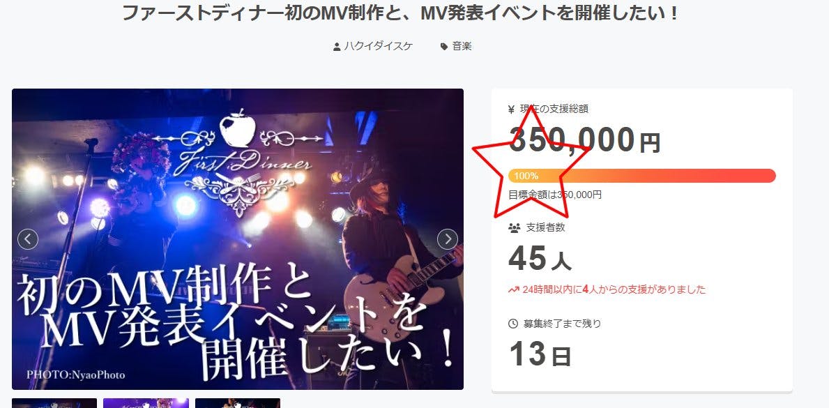Click the previous slide arrow on carousel
The height and width of the screenshot is (408, 829).
(x=28, y=239)
